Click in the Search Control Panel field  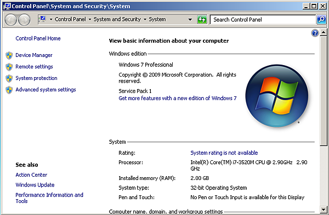point(263,20)
